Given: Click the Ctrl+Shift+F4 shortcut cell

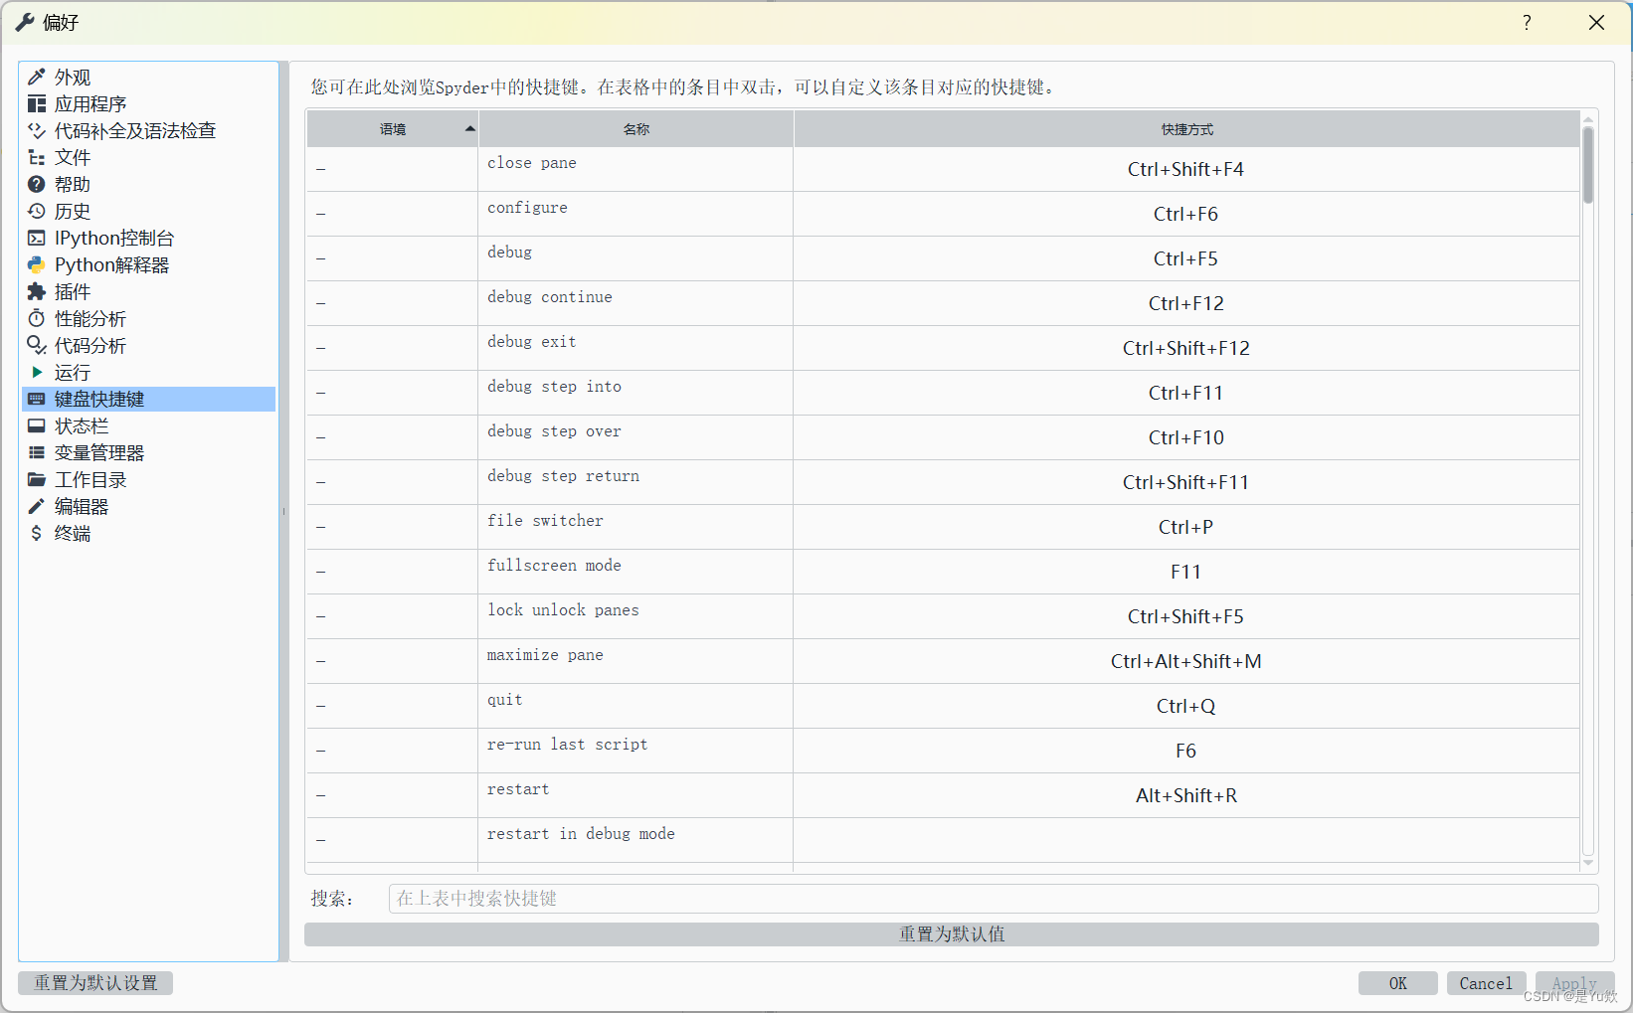Looking at the screenshot, I should (1186, 169).
